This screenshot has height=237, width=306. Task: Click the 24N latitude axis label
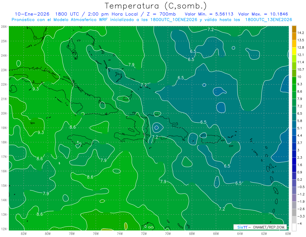pyautogui.click(x=4, y=55)
